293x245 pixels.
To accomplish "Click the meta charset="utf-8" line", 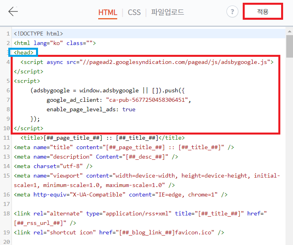I will coord(53,166).
